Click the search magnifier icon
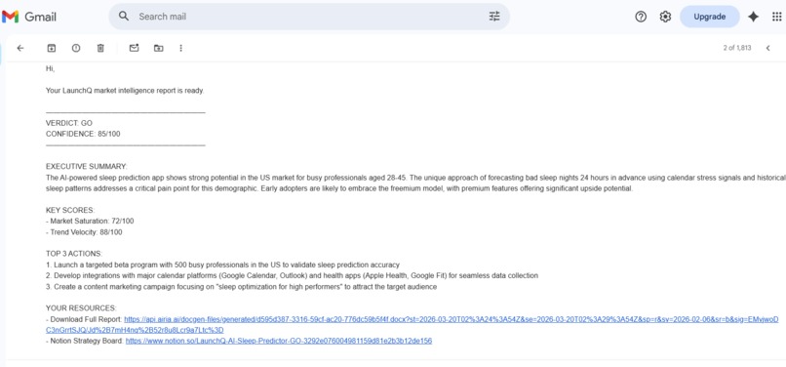 pyautogui.click(x=124, y=16)
